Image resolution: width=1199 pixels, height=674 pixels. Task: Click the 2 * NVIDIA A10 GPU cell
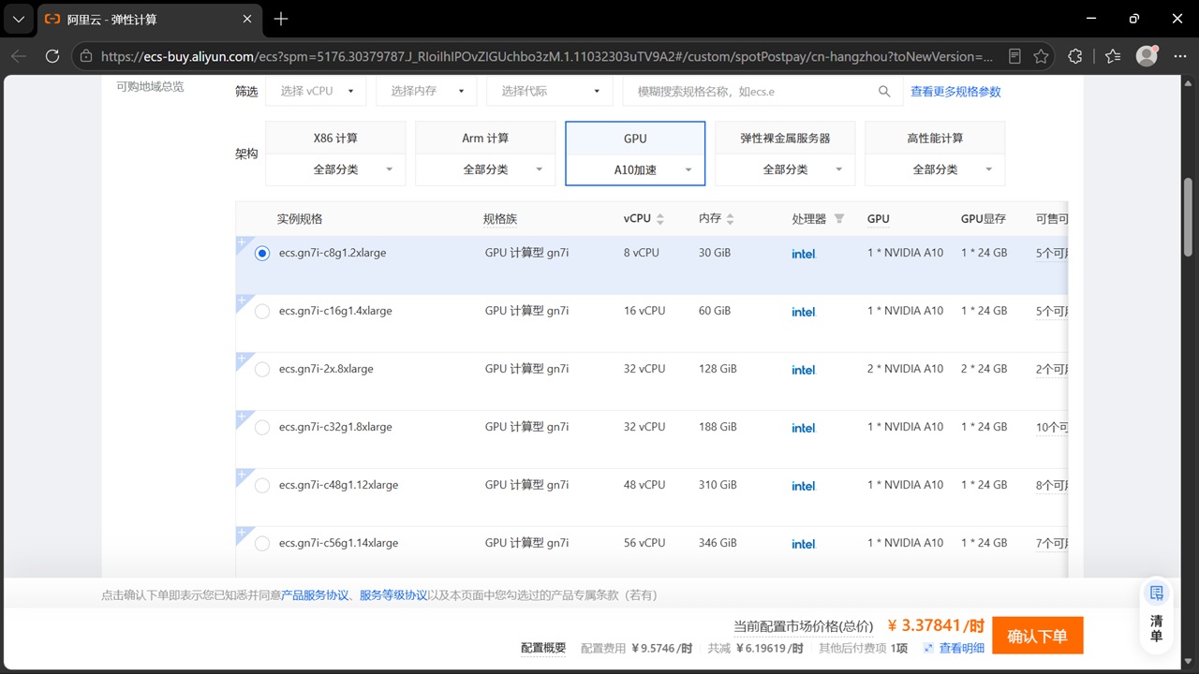pos(905,369)
